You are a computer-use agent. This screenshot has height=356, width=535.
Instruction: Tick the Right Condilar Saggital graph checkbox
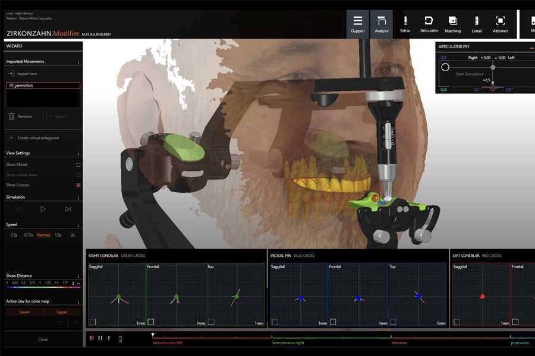point(93,322)
